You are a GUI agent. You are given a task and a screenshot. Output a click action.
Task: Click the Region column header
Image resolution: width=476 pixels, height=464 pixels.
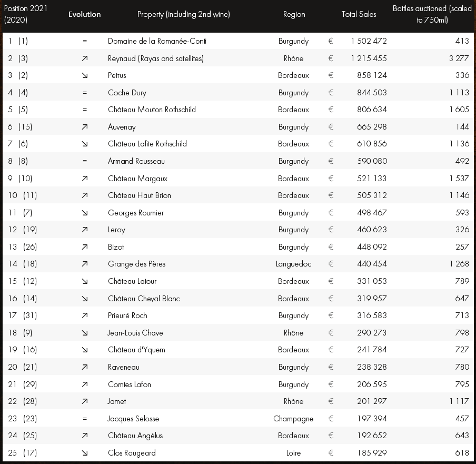click(294, 14)
